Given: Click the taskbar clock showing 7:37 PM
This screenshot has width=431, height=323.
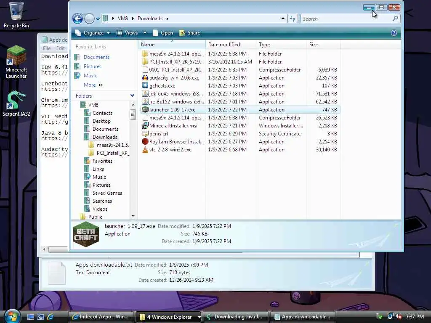Looking at the screenshot, I should click(415, 317).
